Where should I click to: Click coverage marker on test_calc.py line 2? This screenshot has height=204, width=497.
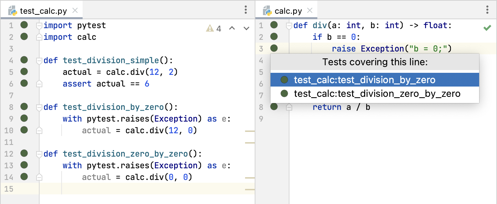point(24,36)
